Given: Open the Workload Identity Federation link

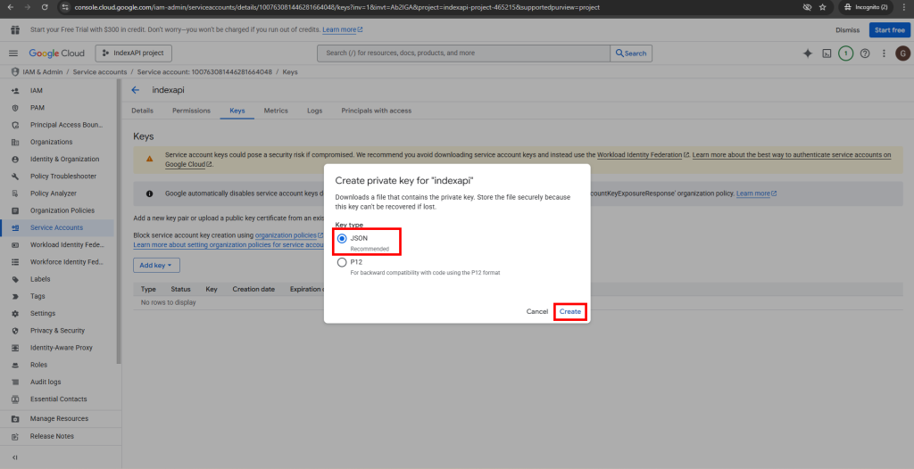Looking at the screenshot, I should [639, 155].
